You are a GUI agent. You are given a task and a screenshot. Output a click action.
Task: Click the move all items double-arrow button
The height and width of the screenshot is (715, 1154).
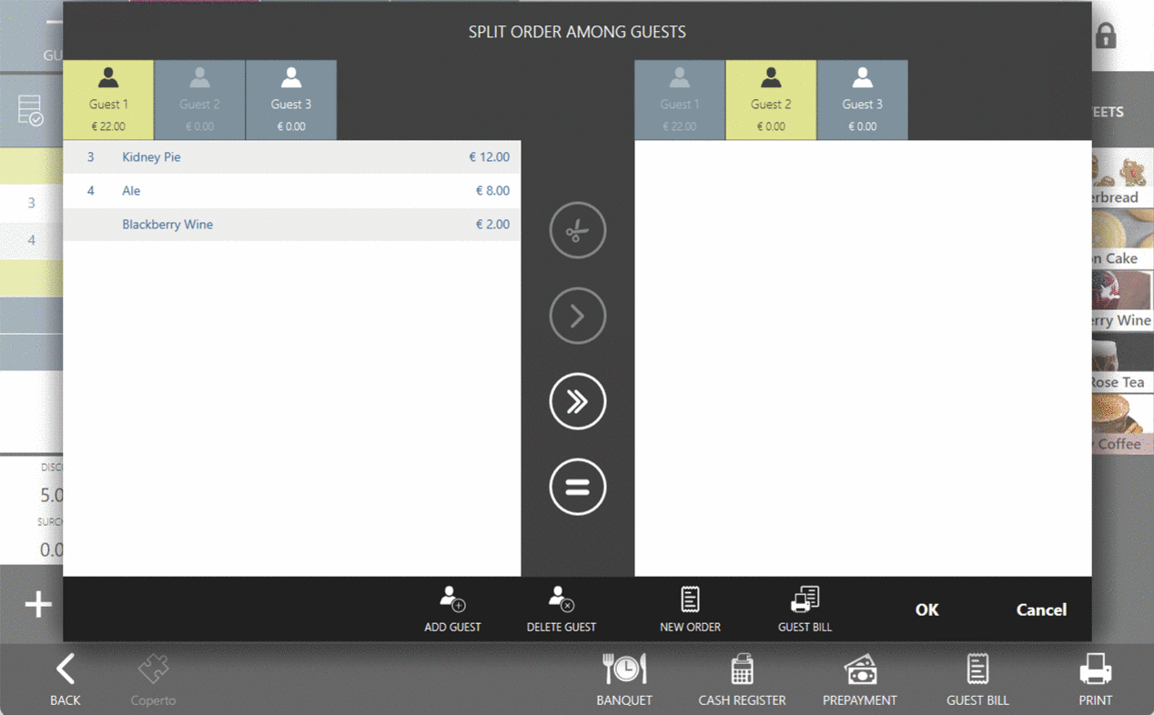point(577,401)
